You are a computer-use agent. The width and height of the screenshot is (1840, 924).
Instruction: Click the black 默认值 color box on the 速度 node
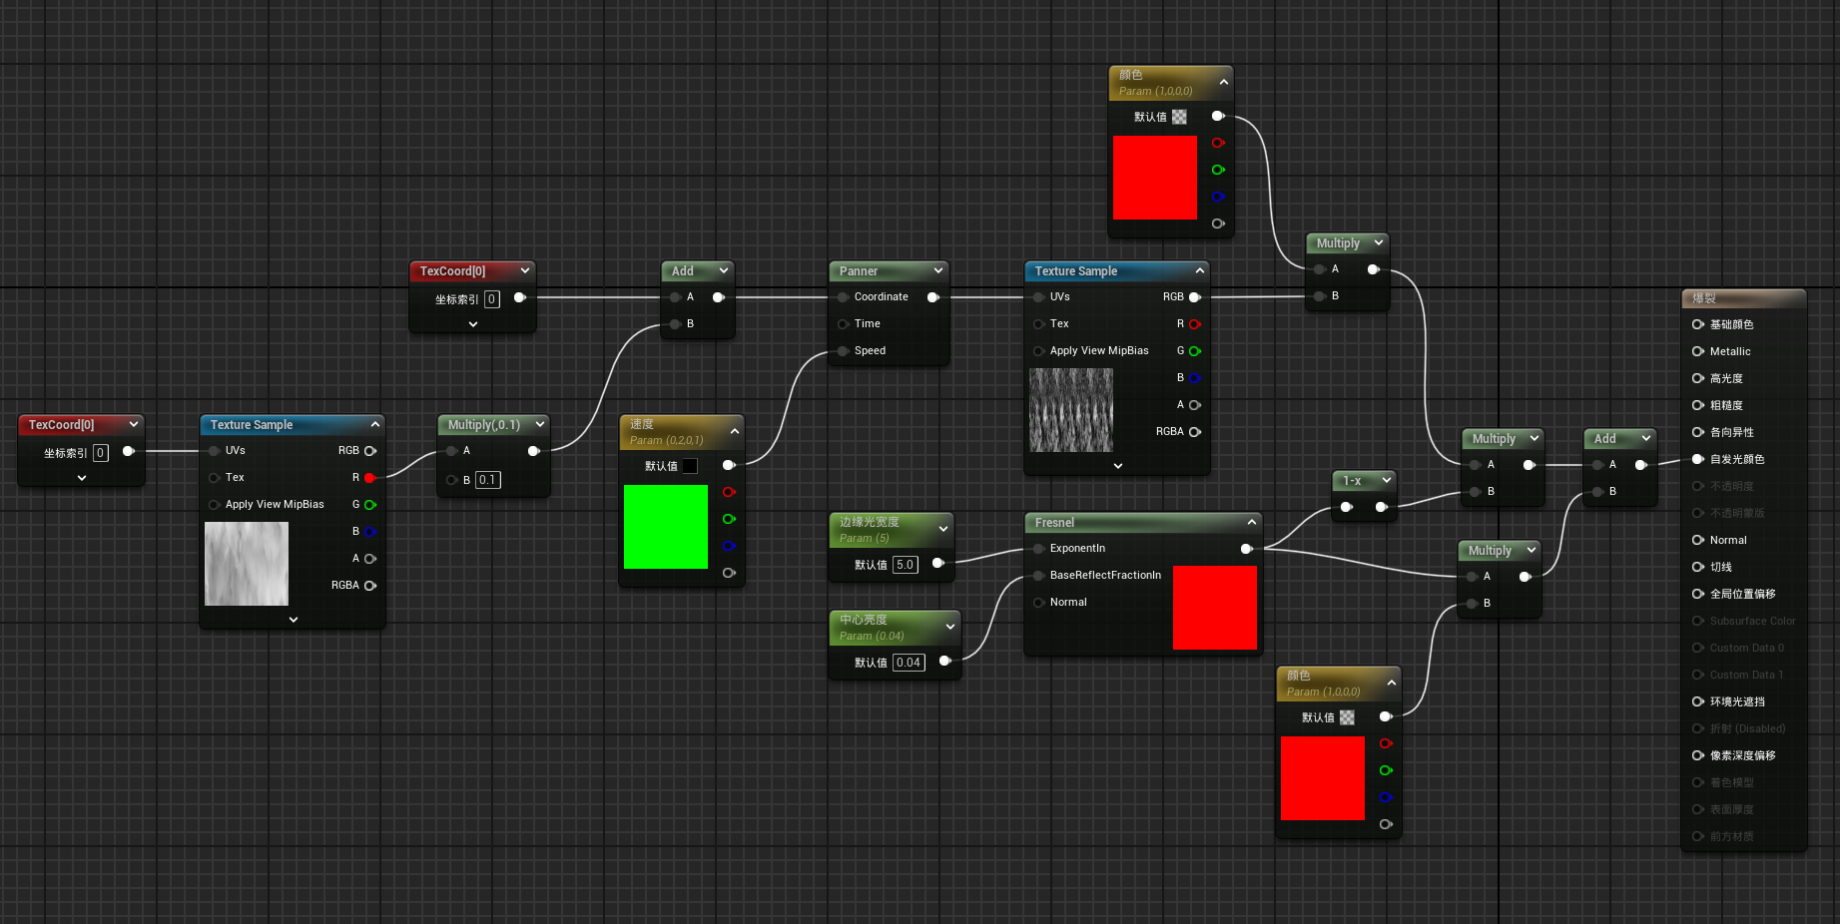690,466
